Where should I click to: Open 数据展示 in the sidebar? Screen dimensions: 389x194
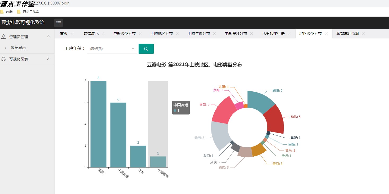[18, 48]
